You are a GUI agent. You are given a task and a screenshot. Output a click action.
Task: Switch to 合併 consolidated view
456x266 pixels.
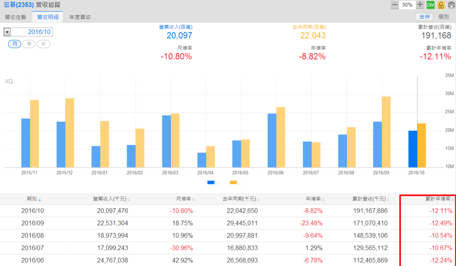pyautogui.click(x=424, y=17)
